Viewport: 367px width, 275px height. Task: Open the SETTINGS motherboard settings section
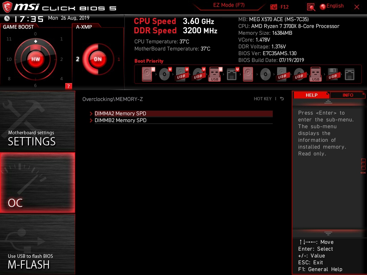click(x=37, y=121)
